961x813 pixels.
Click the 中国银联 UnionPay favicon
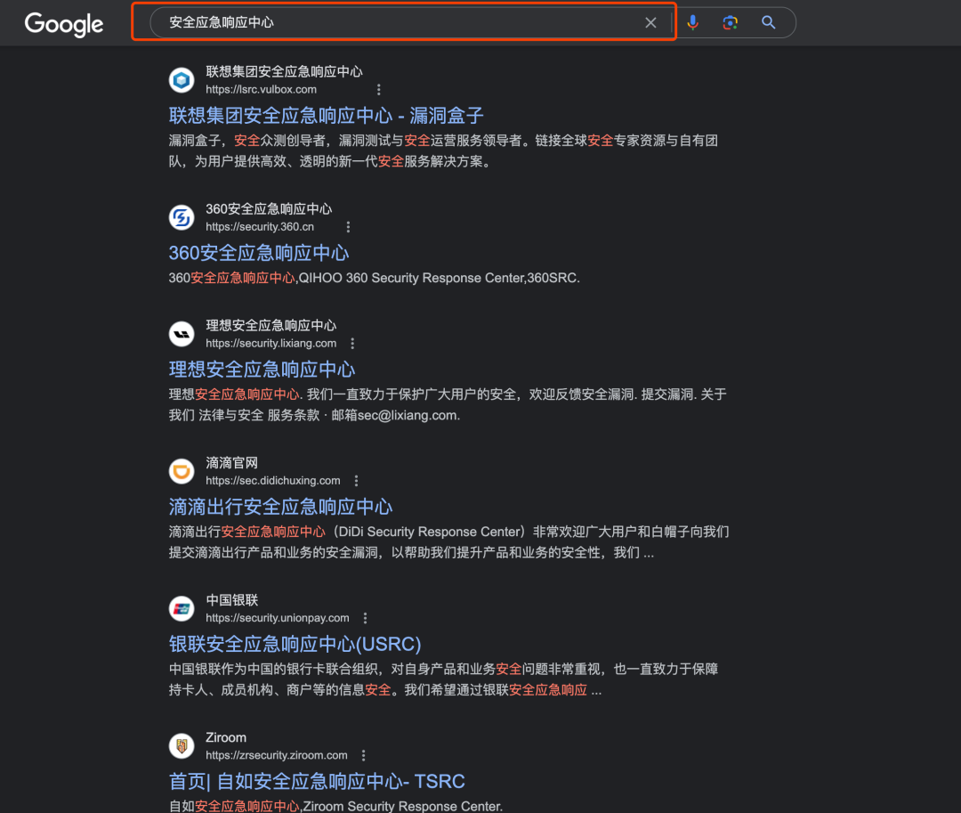click(182, 608)
